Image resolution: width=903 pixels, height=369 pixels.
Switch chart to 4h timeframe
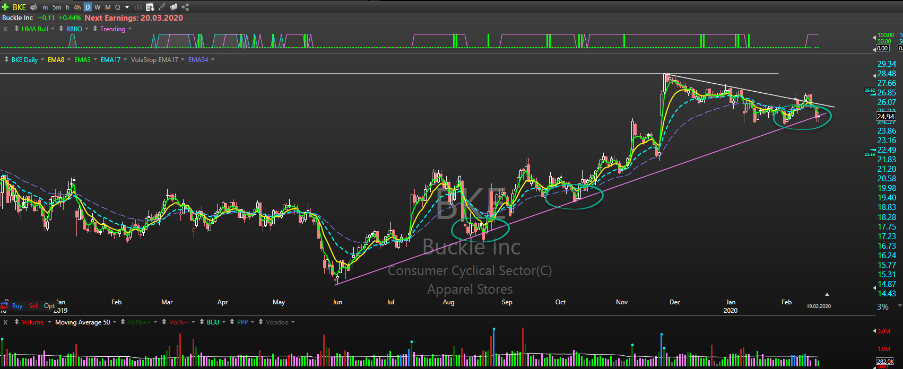[77, 7]
